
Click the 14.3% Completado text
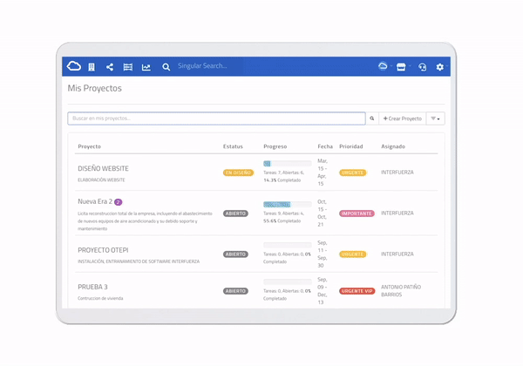click(282, 180)
